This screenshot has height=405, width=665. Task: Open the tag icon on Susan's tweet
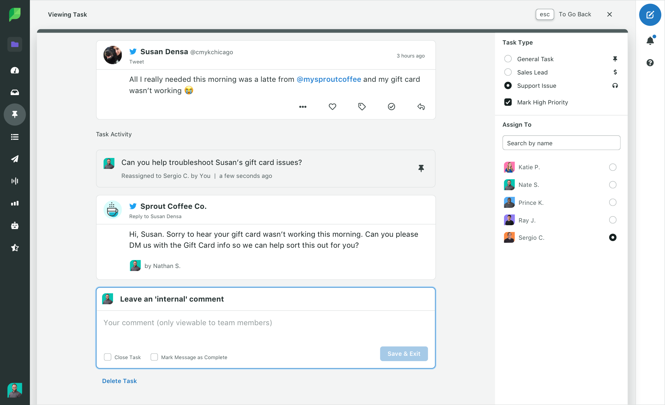[x=362, y=107]
